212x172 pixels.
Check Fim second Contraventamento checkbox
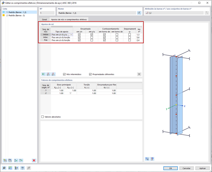(117, 40)
